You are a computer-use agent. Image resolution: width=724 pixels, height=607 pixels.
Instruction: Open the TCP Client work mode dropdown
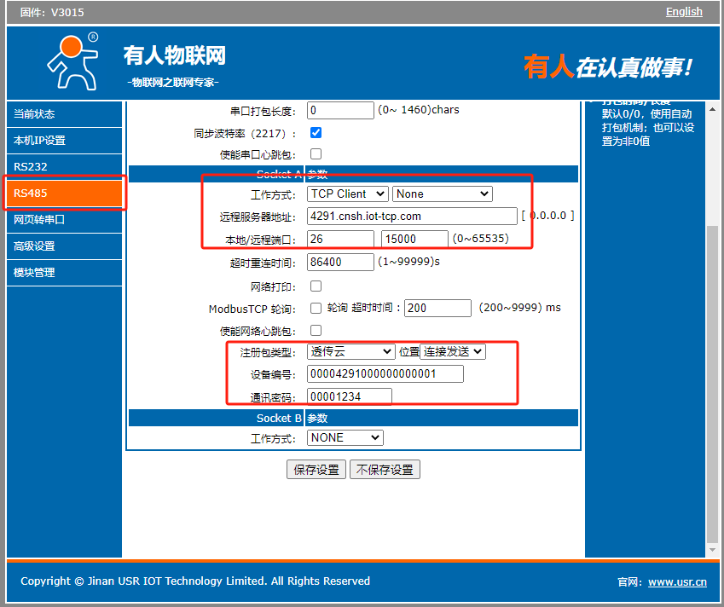pos(347,194)
